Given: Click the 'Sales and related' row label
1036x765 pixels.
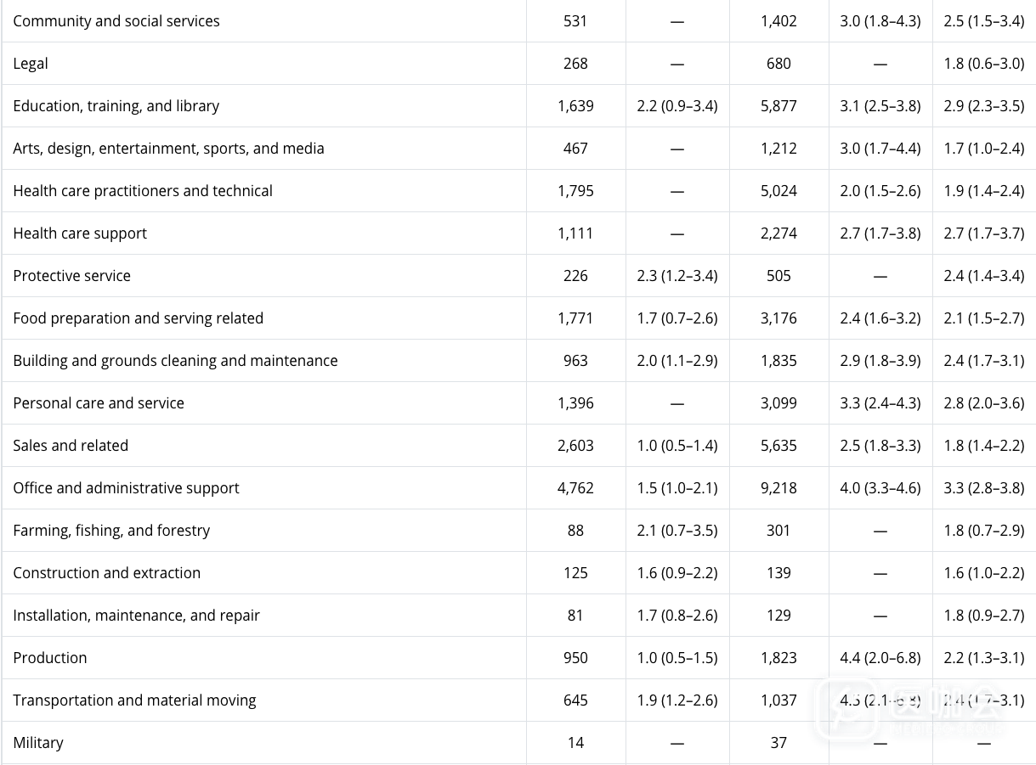Looking at the screenshot, I should click(x=71, y=446).
